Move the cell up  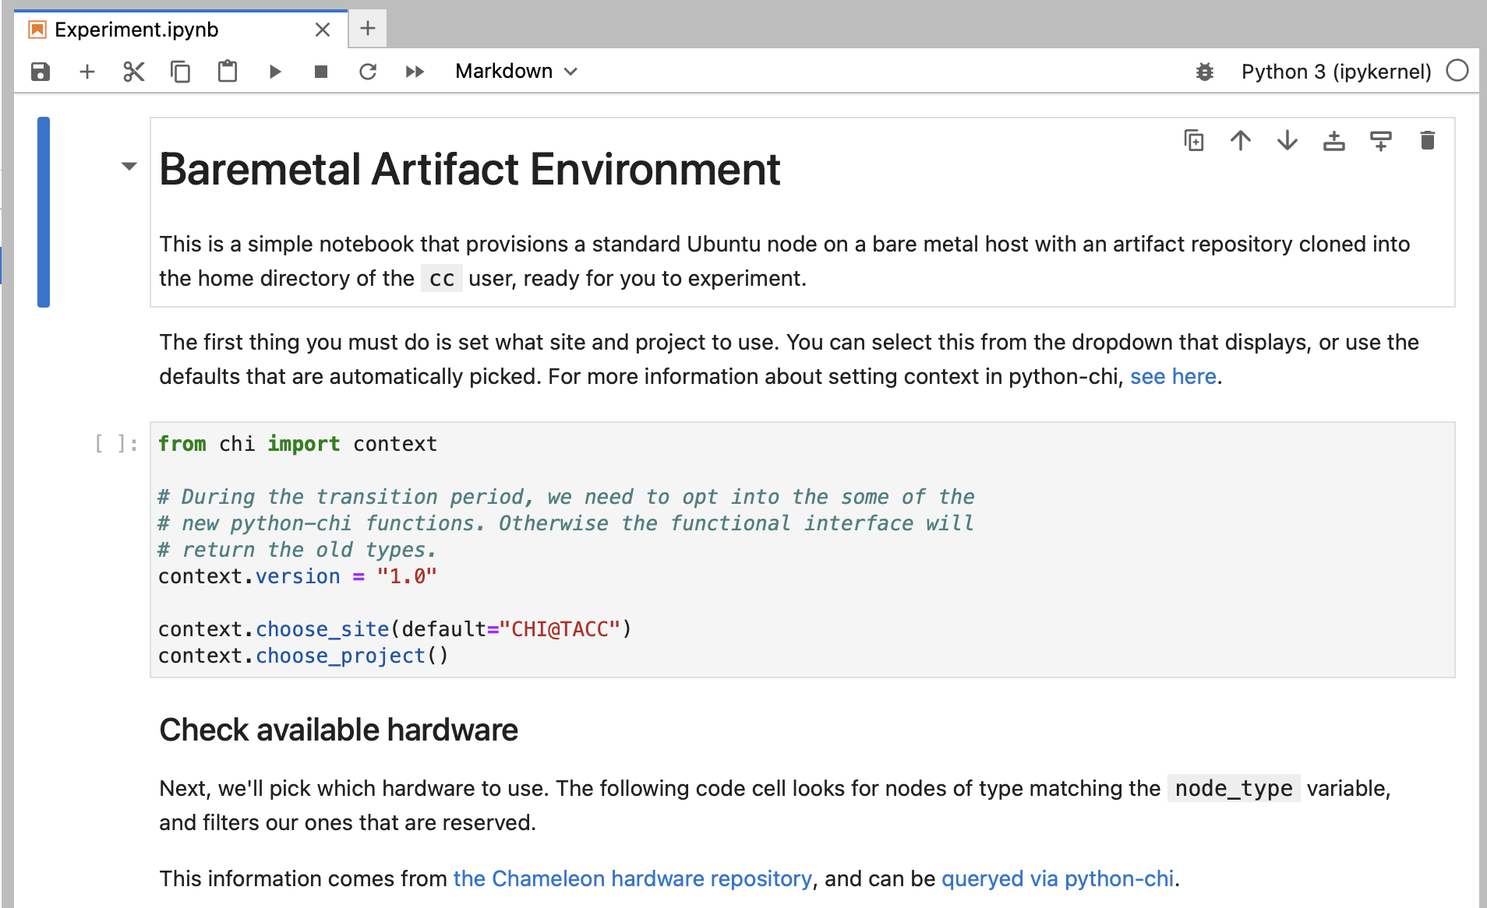click(1241, 141)
